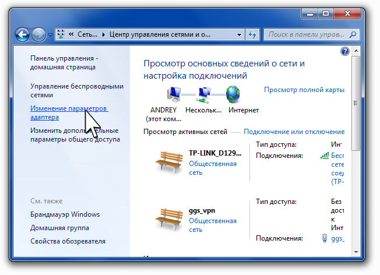
Task: Open Брандмауэр Windows link
Action: [65, 214]
